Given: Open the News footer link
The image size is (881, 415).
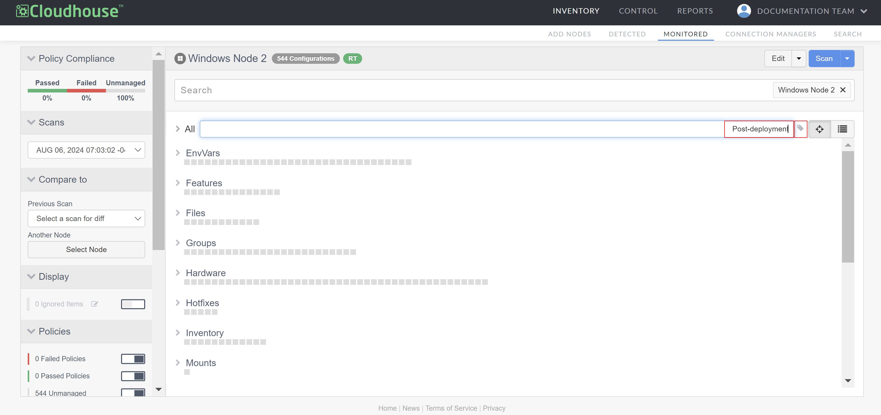Looking at the screenshot, I should click(411, 408).
